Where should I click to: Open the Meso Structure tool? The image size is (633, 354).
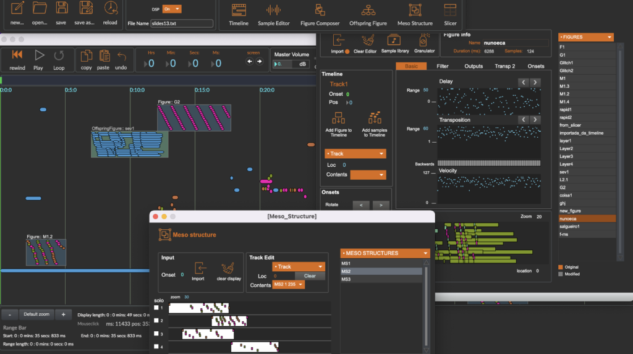[x=415, y=10]
